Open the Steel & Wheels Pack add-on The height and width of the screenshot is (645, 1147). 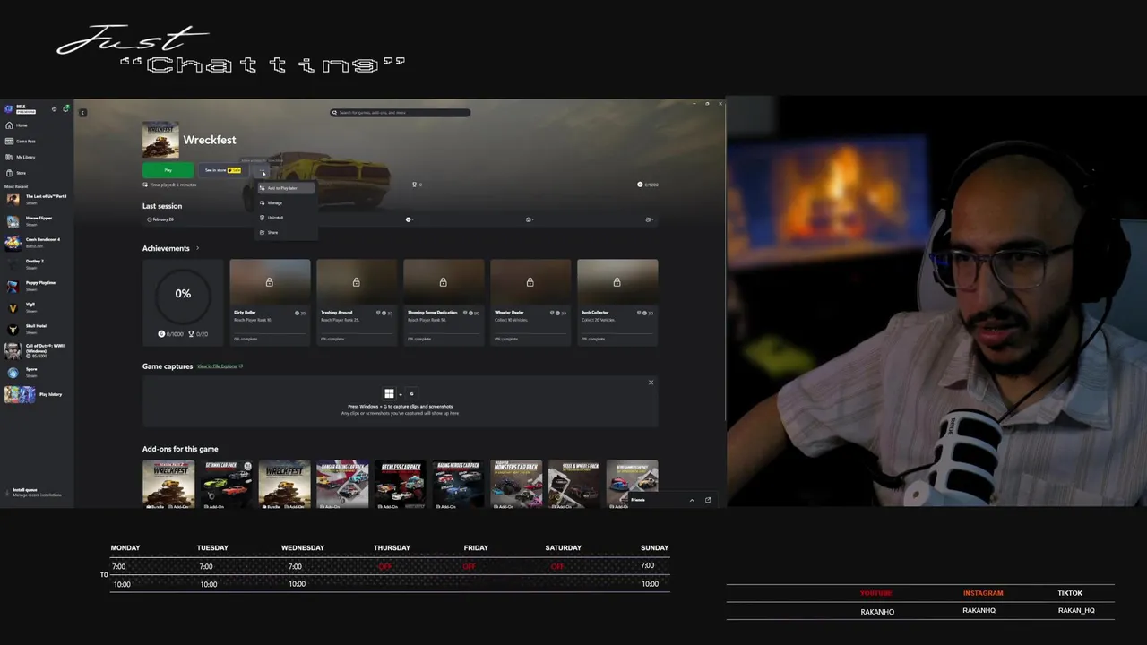click(x=574, y=485)
